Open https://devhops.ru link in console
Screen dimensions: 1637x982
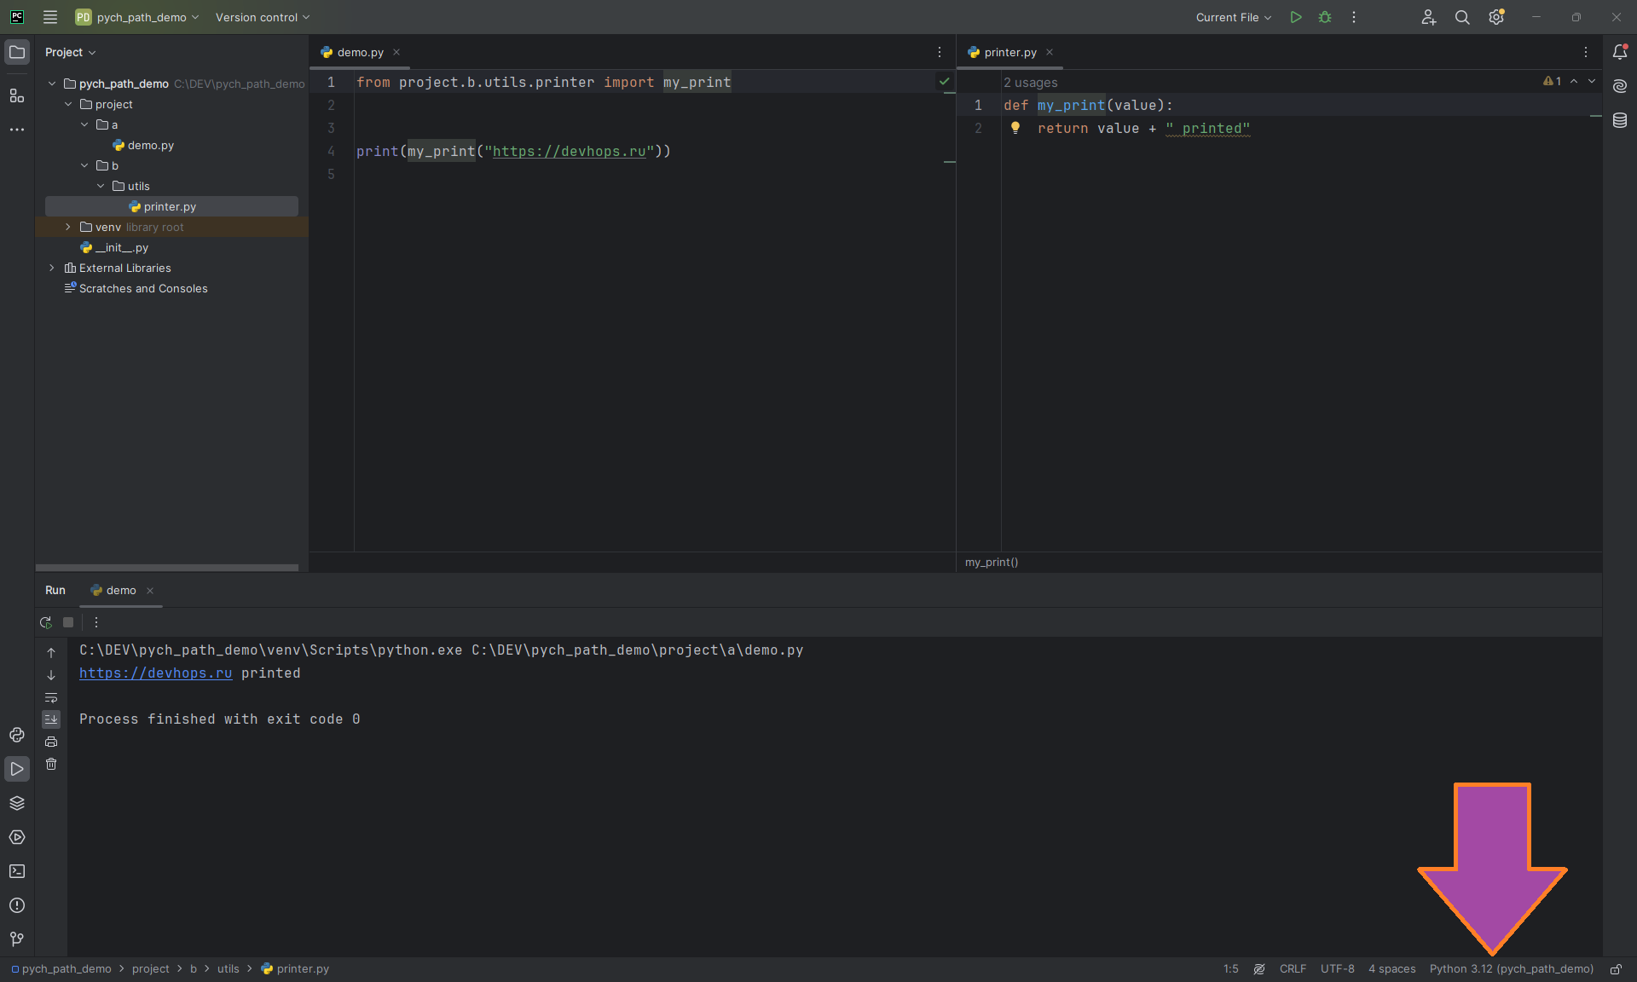pyautogui.click(x=155, y=673)
